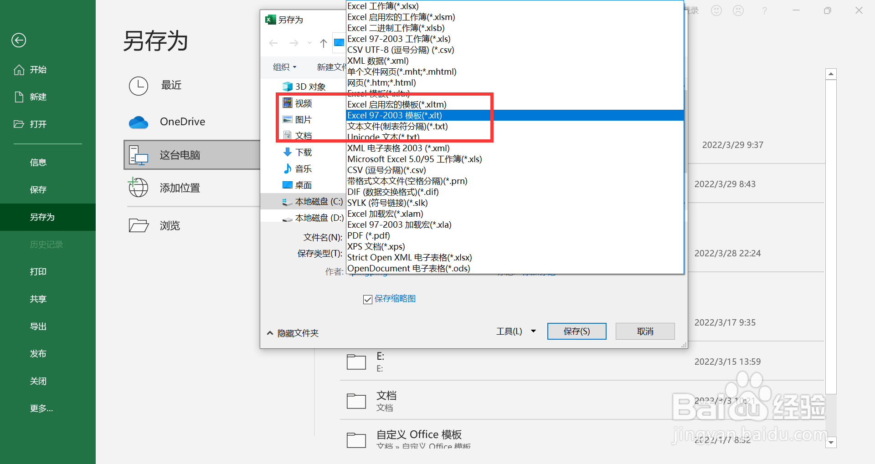The height and width of the screenshot is (464, 875).
Task: Click the help question mark icon
Action: [764, 10]
